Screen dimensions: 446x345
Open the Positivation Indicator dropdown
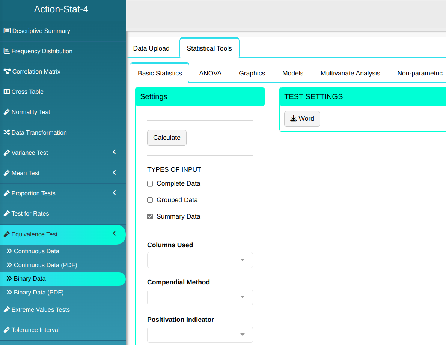click(x=200, y=334)
